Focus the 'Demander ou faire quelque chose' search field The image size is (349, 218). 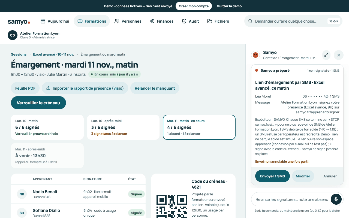coord(293,21)
